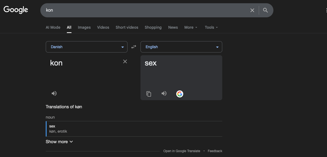Clear the source text 'kon'
This screenshot has width=327, height=157.
(125, 61)
